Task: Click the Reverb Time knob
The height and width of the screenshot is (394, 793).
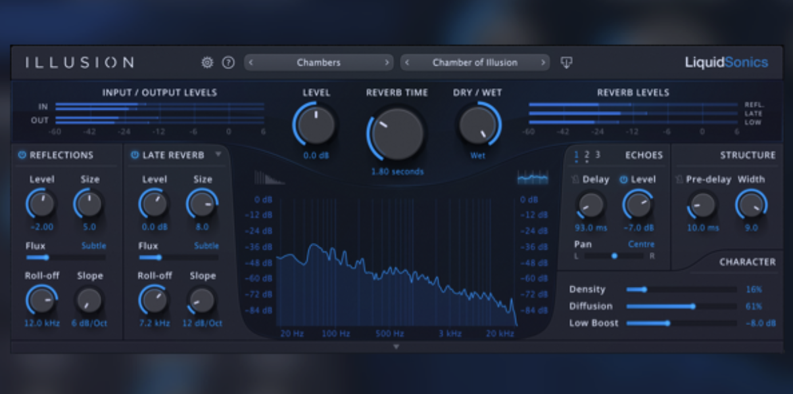Action: [x=397, y=134]
